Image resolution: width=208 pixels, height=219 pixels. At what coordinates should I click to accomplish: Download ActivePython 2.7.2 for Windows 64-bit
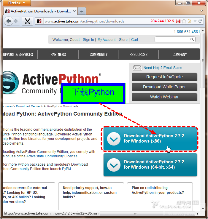pyautogui.click(x=150, y=164)
